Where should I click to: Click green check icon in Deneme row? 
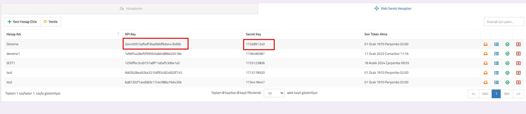point(507,44)
